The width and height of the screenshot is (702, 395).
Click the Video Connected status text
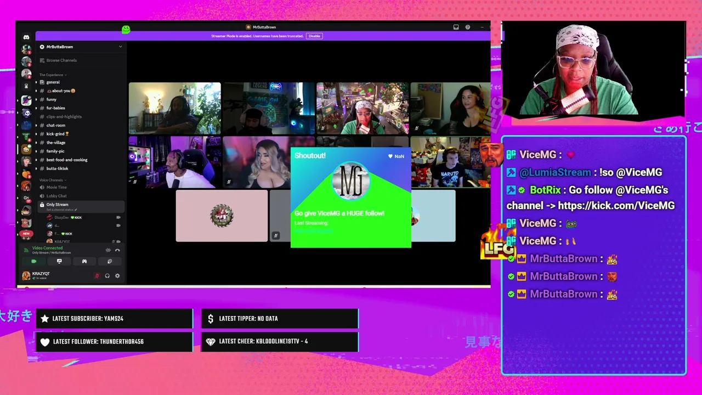point(47,248)
